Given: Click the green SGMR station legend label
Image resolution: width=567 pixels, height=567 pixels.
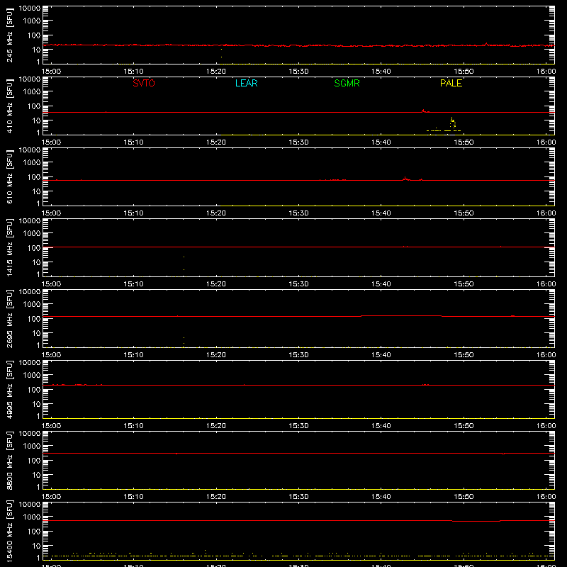Looking at the screenshot, I should pyautogui.click(x=347, y=83).
